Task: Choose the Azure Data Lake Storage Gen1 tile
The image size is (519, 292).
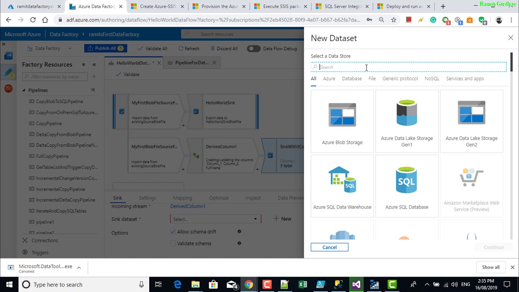Action: click(407, 121)
